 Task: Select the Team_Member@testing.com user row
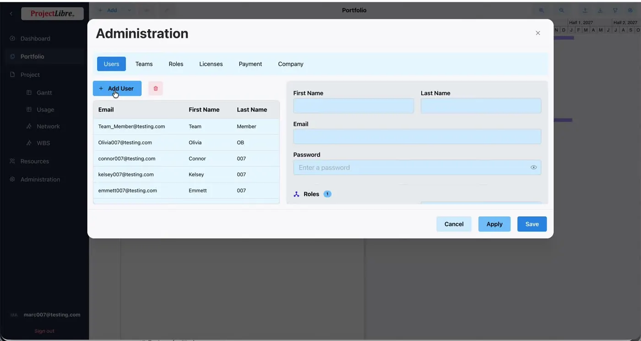(x=186, y=127)
